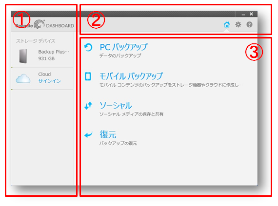This screenshot has width=278, height=206.
Task: Open the PC バックアップ heading
Action: 123,47
